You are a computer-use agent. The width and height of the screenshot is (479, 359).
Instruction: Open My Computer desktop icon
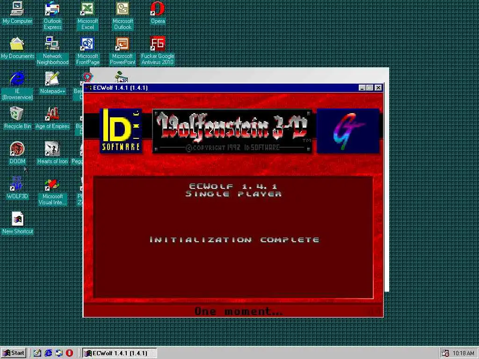(17, 13)
